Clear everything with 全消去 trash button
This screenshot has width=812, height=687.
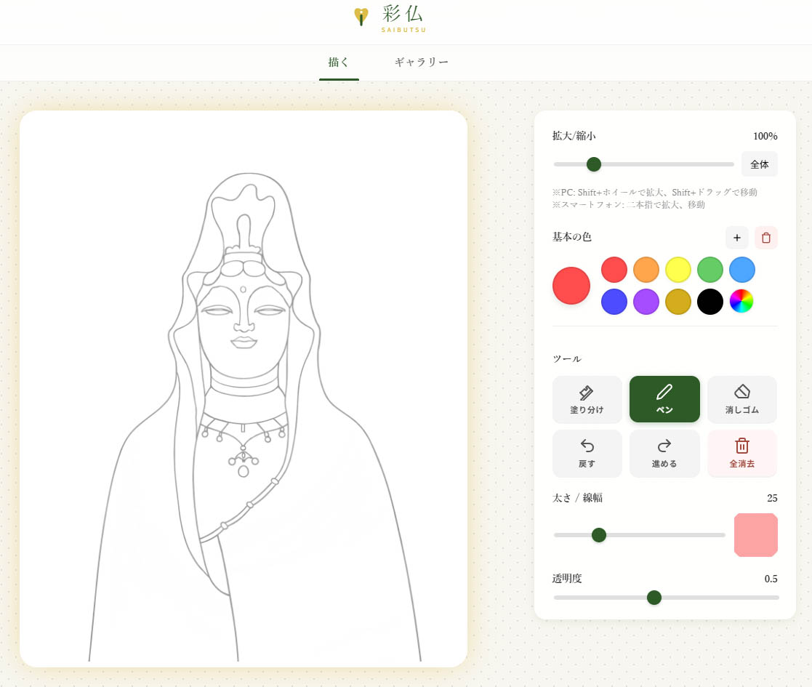[741, 453]
